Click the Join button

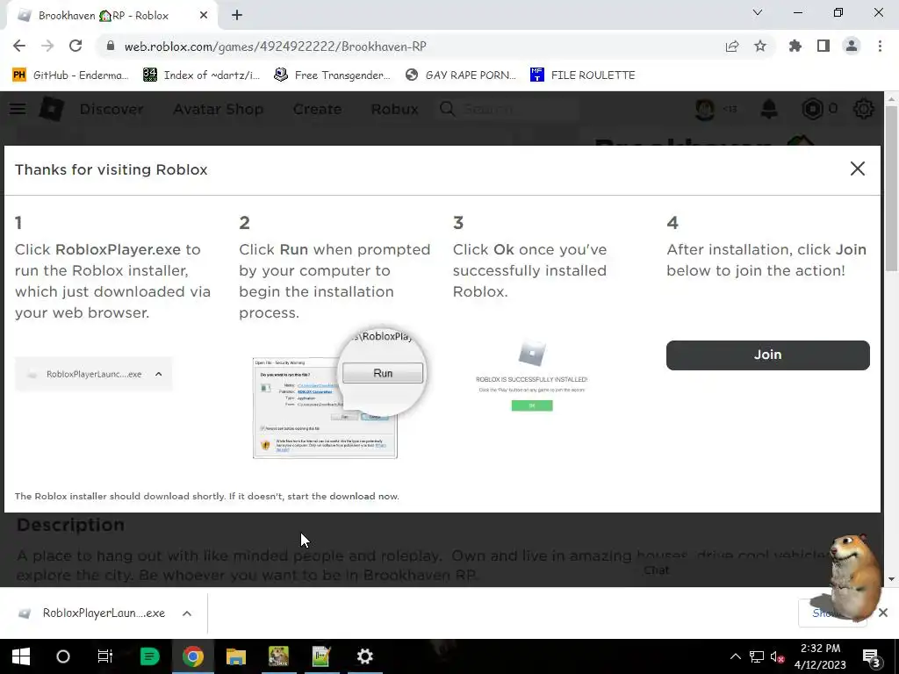pyautogui.click(x=767, y=355)
